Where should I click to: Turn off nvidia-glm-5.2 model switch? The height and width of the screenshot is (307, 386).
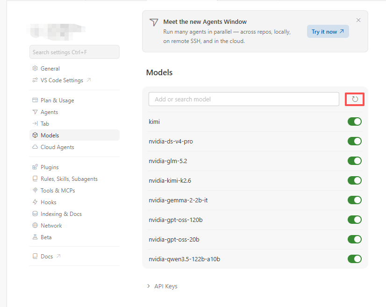355,161
